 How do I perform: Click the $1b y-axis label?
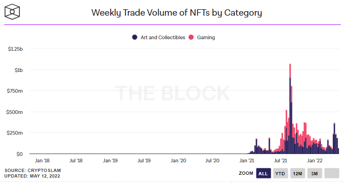pos(19,70)
